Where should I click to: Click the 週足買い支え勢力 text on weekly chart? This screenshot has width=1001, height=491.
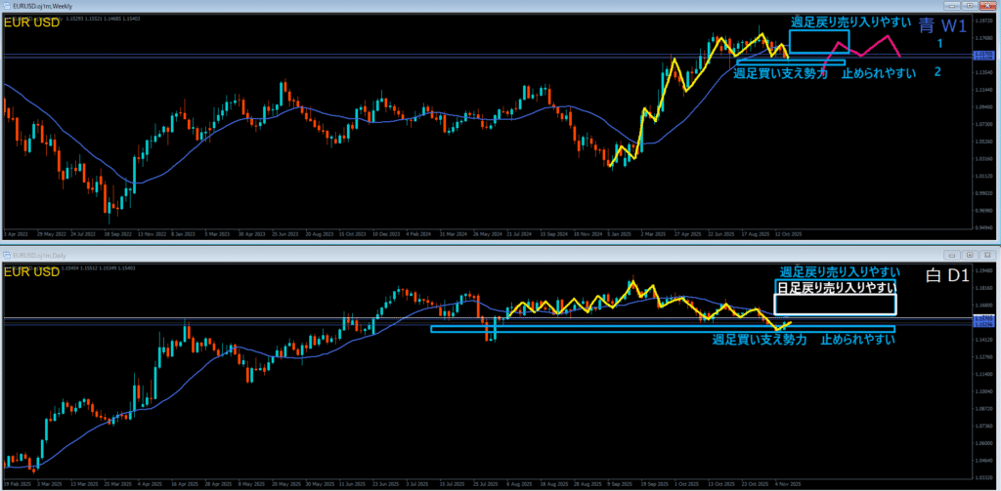point(779,73)
